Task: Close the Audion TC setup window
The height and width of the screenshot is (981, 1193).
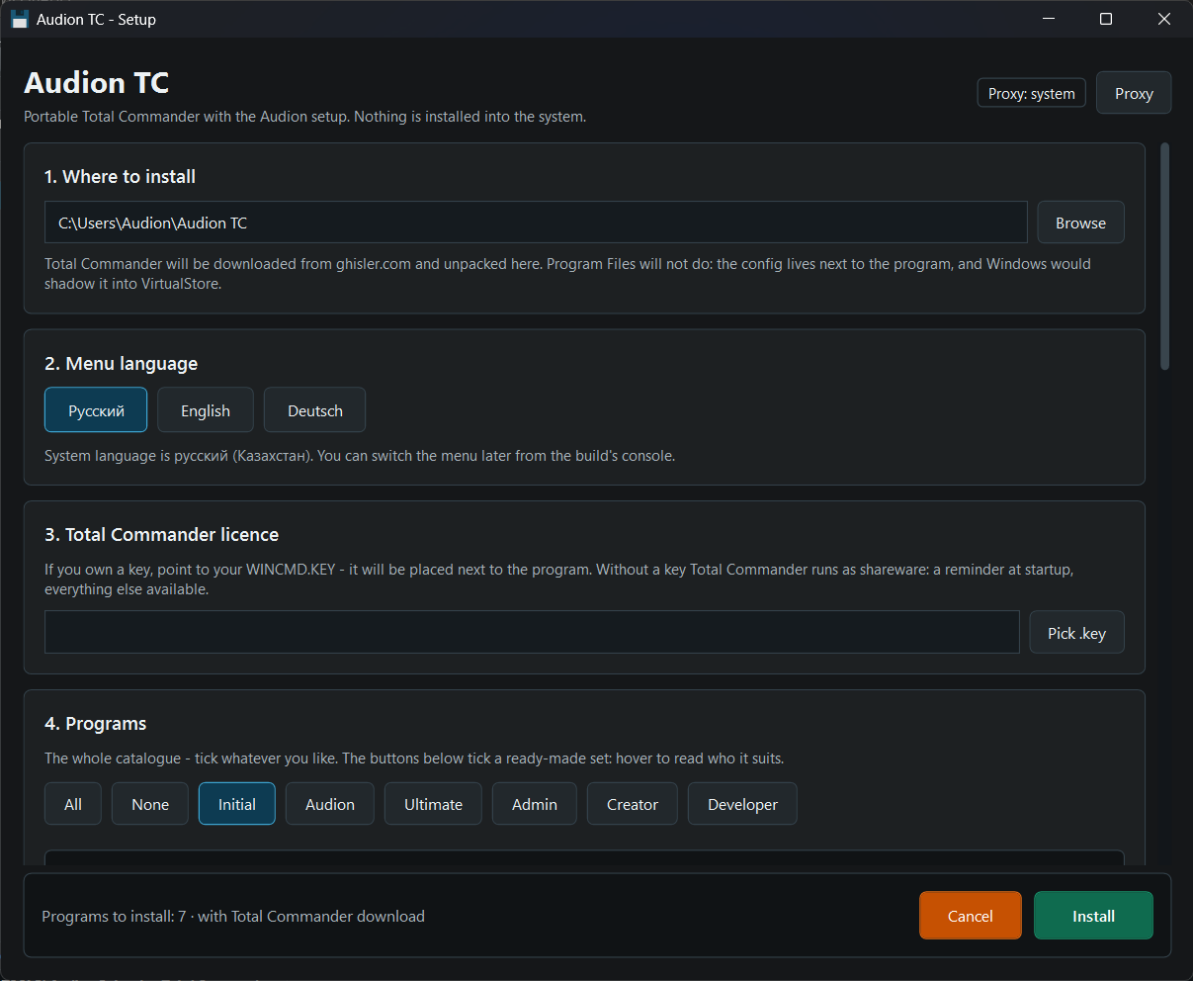Action: coord(1164,19)
